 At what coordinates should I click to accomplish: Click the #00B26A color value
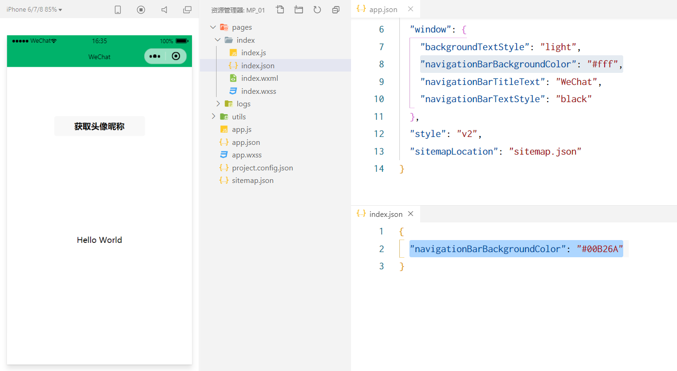tap(600, 249)
